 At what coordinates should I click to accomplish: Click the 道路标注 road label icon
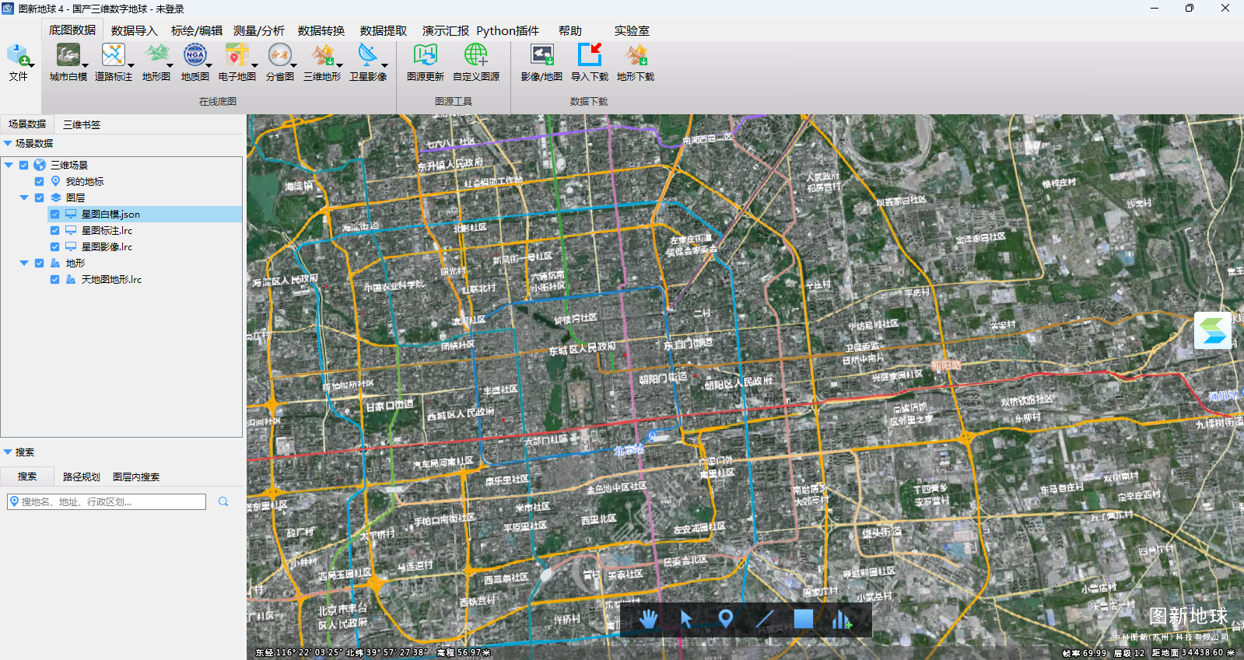(113, 62)
